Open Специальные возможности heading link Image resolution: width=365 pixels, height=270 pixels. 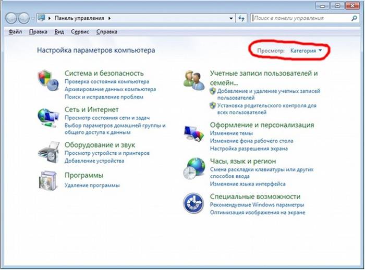click(255, 197)
